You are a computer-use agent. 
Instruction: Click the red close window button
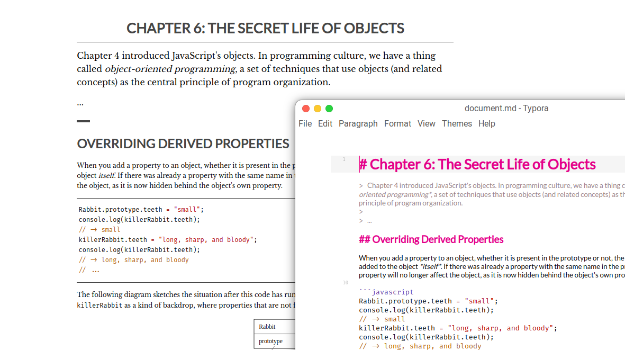[x=306, y=109]
